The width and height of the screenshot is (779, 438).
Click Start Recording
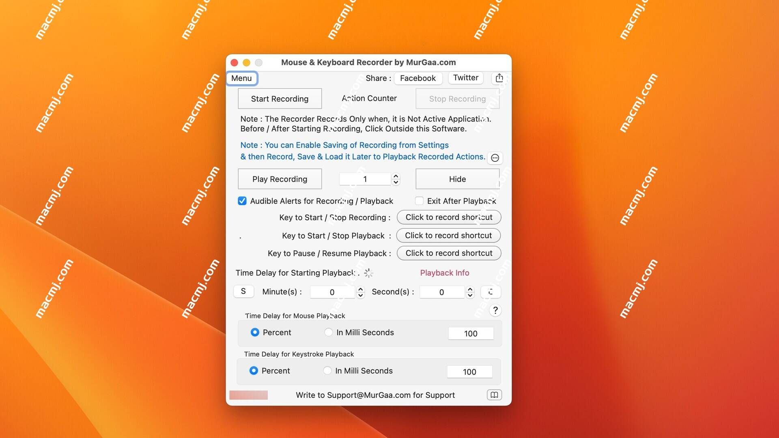pos(280,99)
